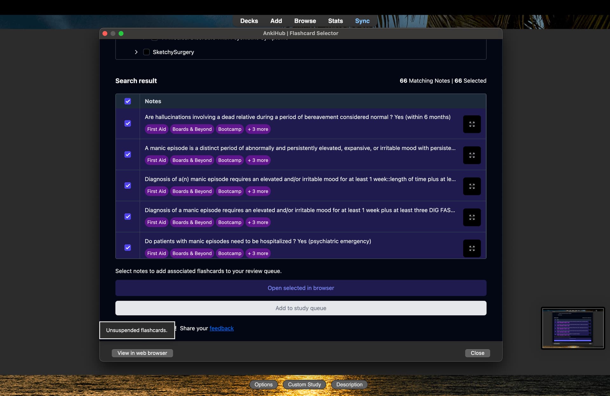Open the feedback link
Screen dimensions: 610x396
click(x=221, y=328)
